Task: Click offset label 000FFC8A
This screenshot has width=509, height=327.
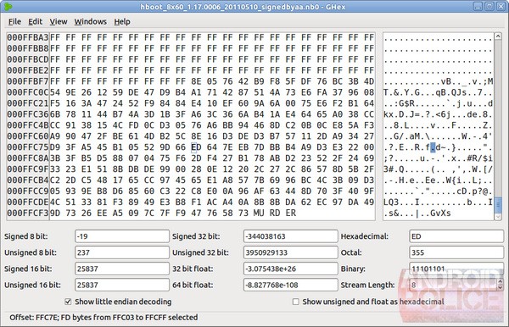Action: pyautogui.click(x=28, y=158)
